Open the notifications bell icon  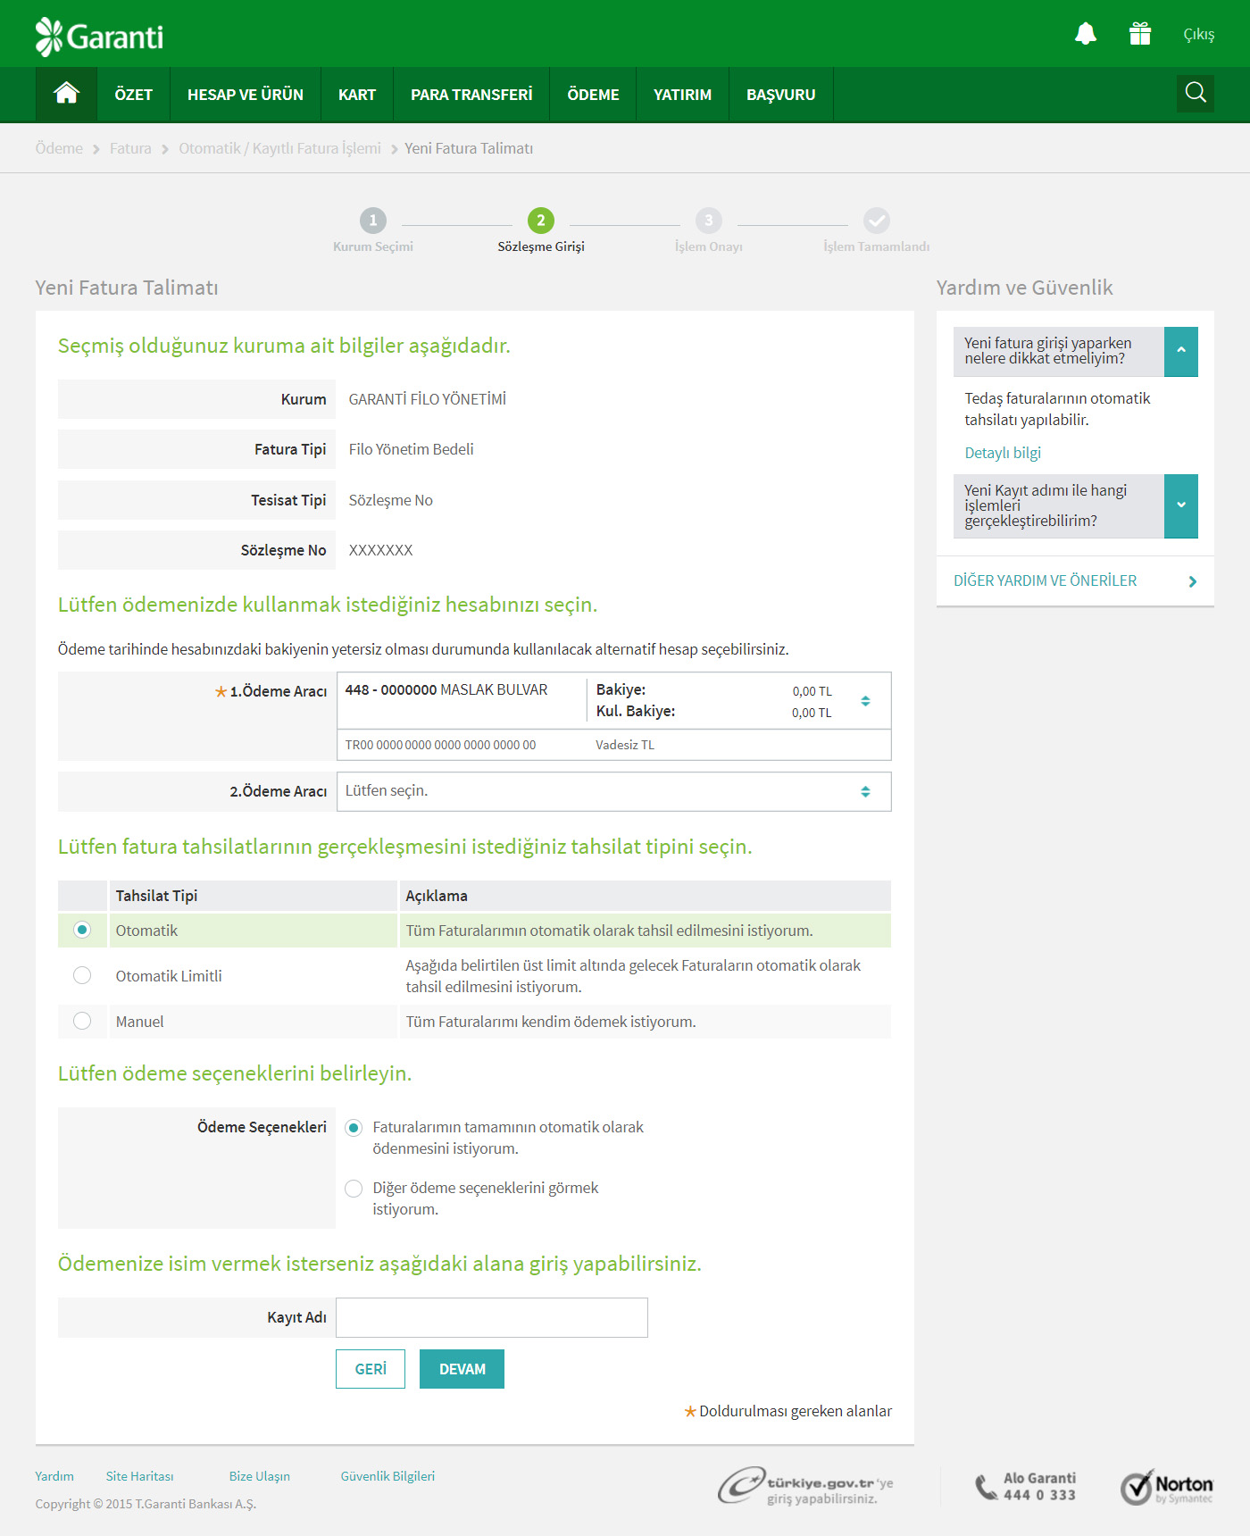[x=1085, y=34]
